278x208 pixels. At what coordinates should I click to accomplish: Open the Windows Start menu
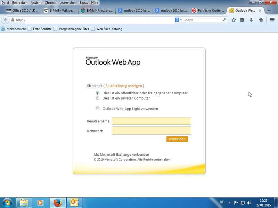click(x=7, y=203)
